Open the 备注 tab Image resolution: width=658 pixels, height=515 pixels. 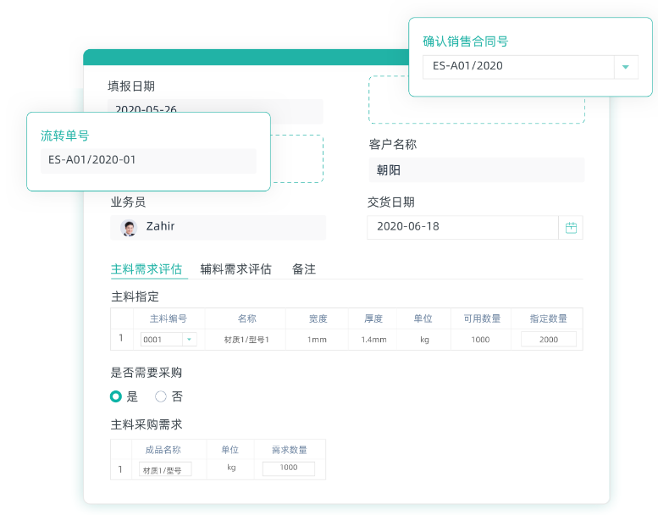(x=304, y=269)
